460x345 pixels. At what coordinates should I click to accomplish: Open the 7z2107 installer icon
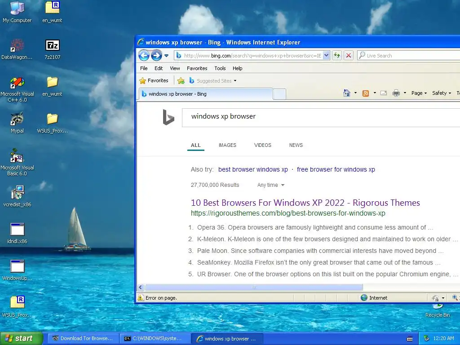(53, 49)
